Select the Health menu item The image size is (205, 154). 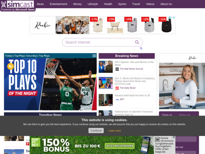108,4
